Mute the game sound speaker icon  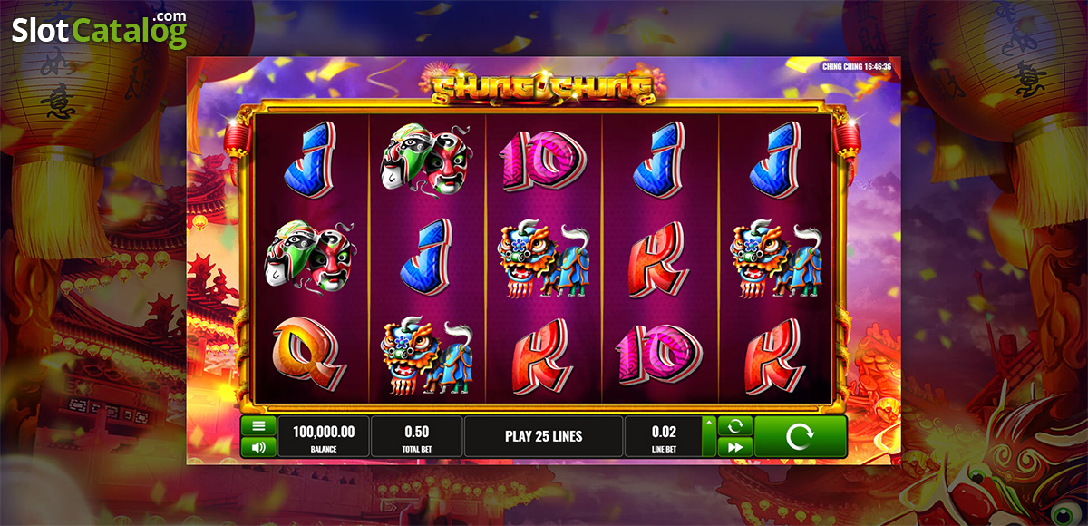click(x=258, y=447)
